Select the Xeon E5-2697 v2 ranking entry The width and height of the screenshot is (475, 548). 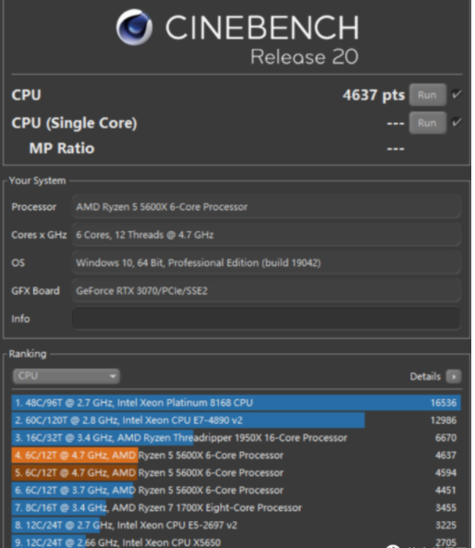236,525
